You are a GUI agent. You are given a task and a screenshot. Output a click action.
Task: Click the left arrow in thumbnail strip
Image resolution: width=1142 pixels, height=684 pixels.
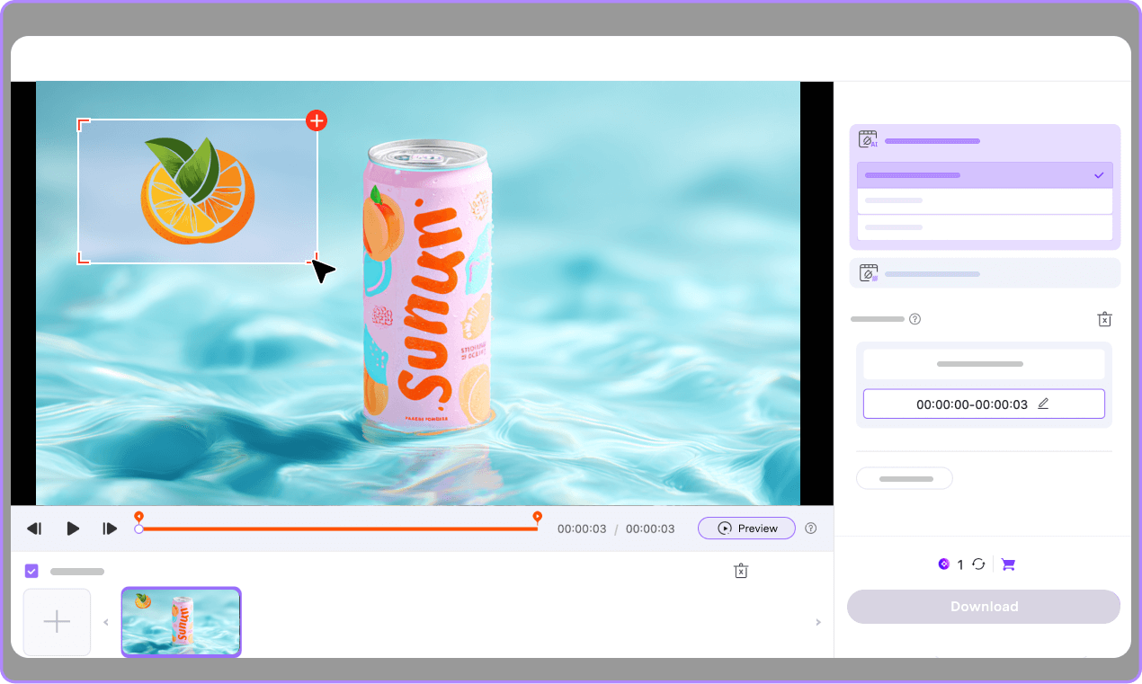[x=104, y=622]
